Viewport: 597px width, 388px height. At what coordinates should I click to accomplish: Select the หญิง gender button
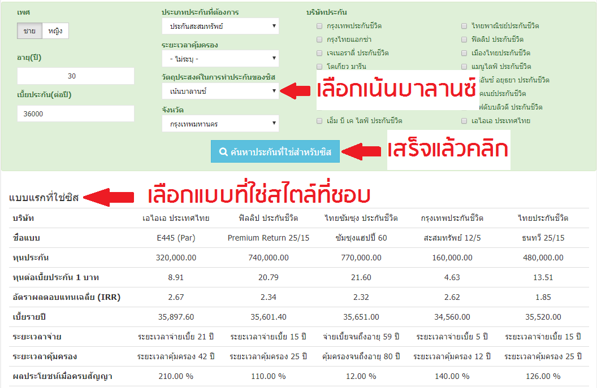pos(55,31)
